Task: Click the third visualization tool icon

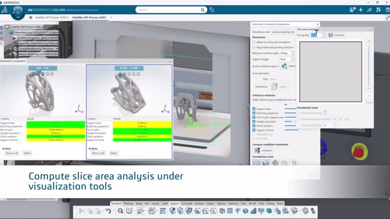Action: coord(275,163)
